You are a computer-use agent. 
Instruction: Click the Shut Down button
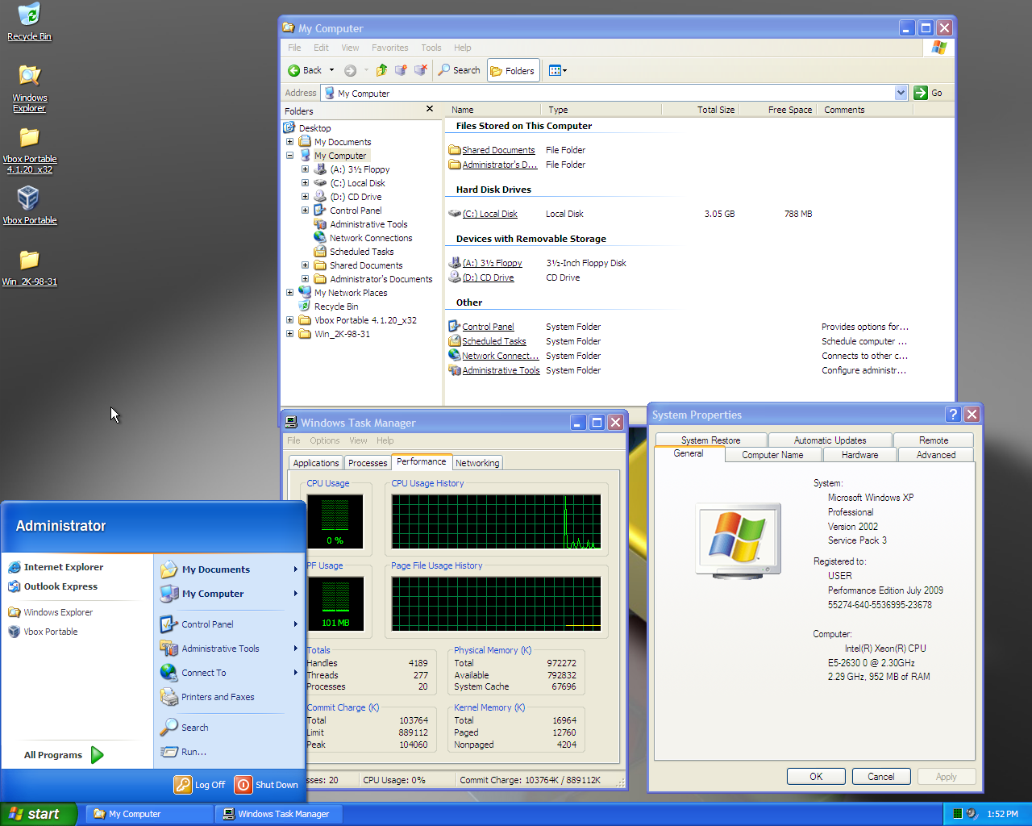pyautogui.click(x=267, y=785)
